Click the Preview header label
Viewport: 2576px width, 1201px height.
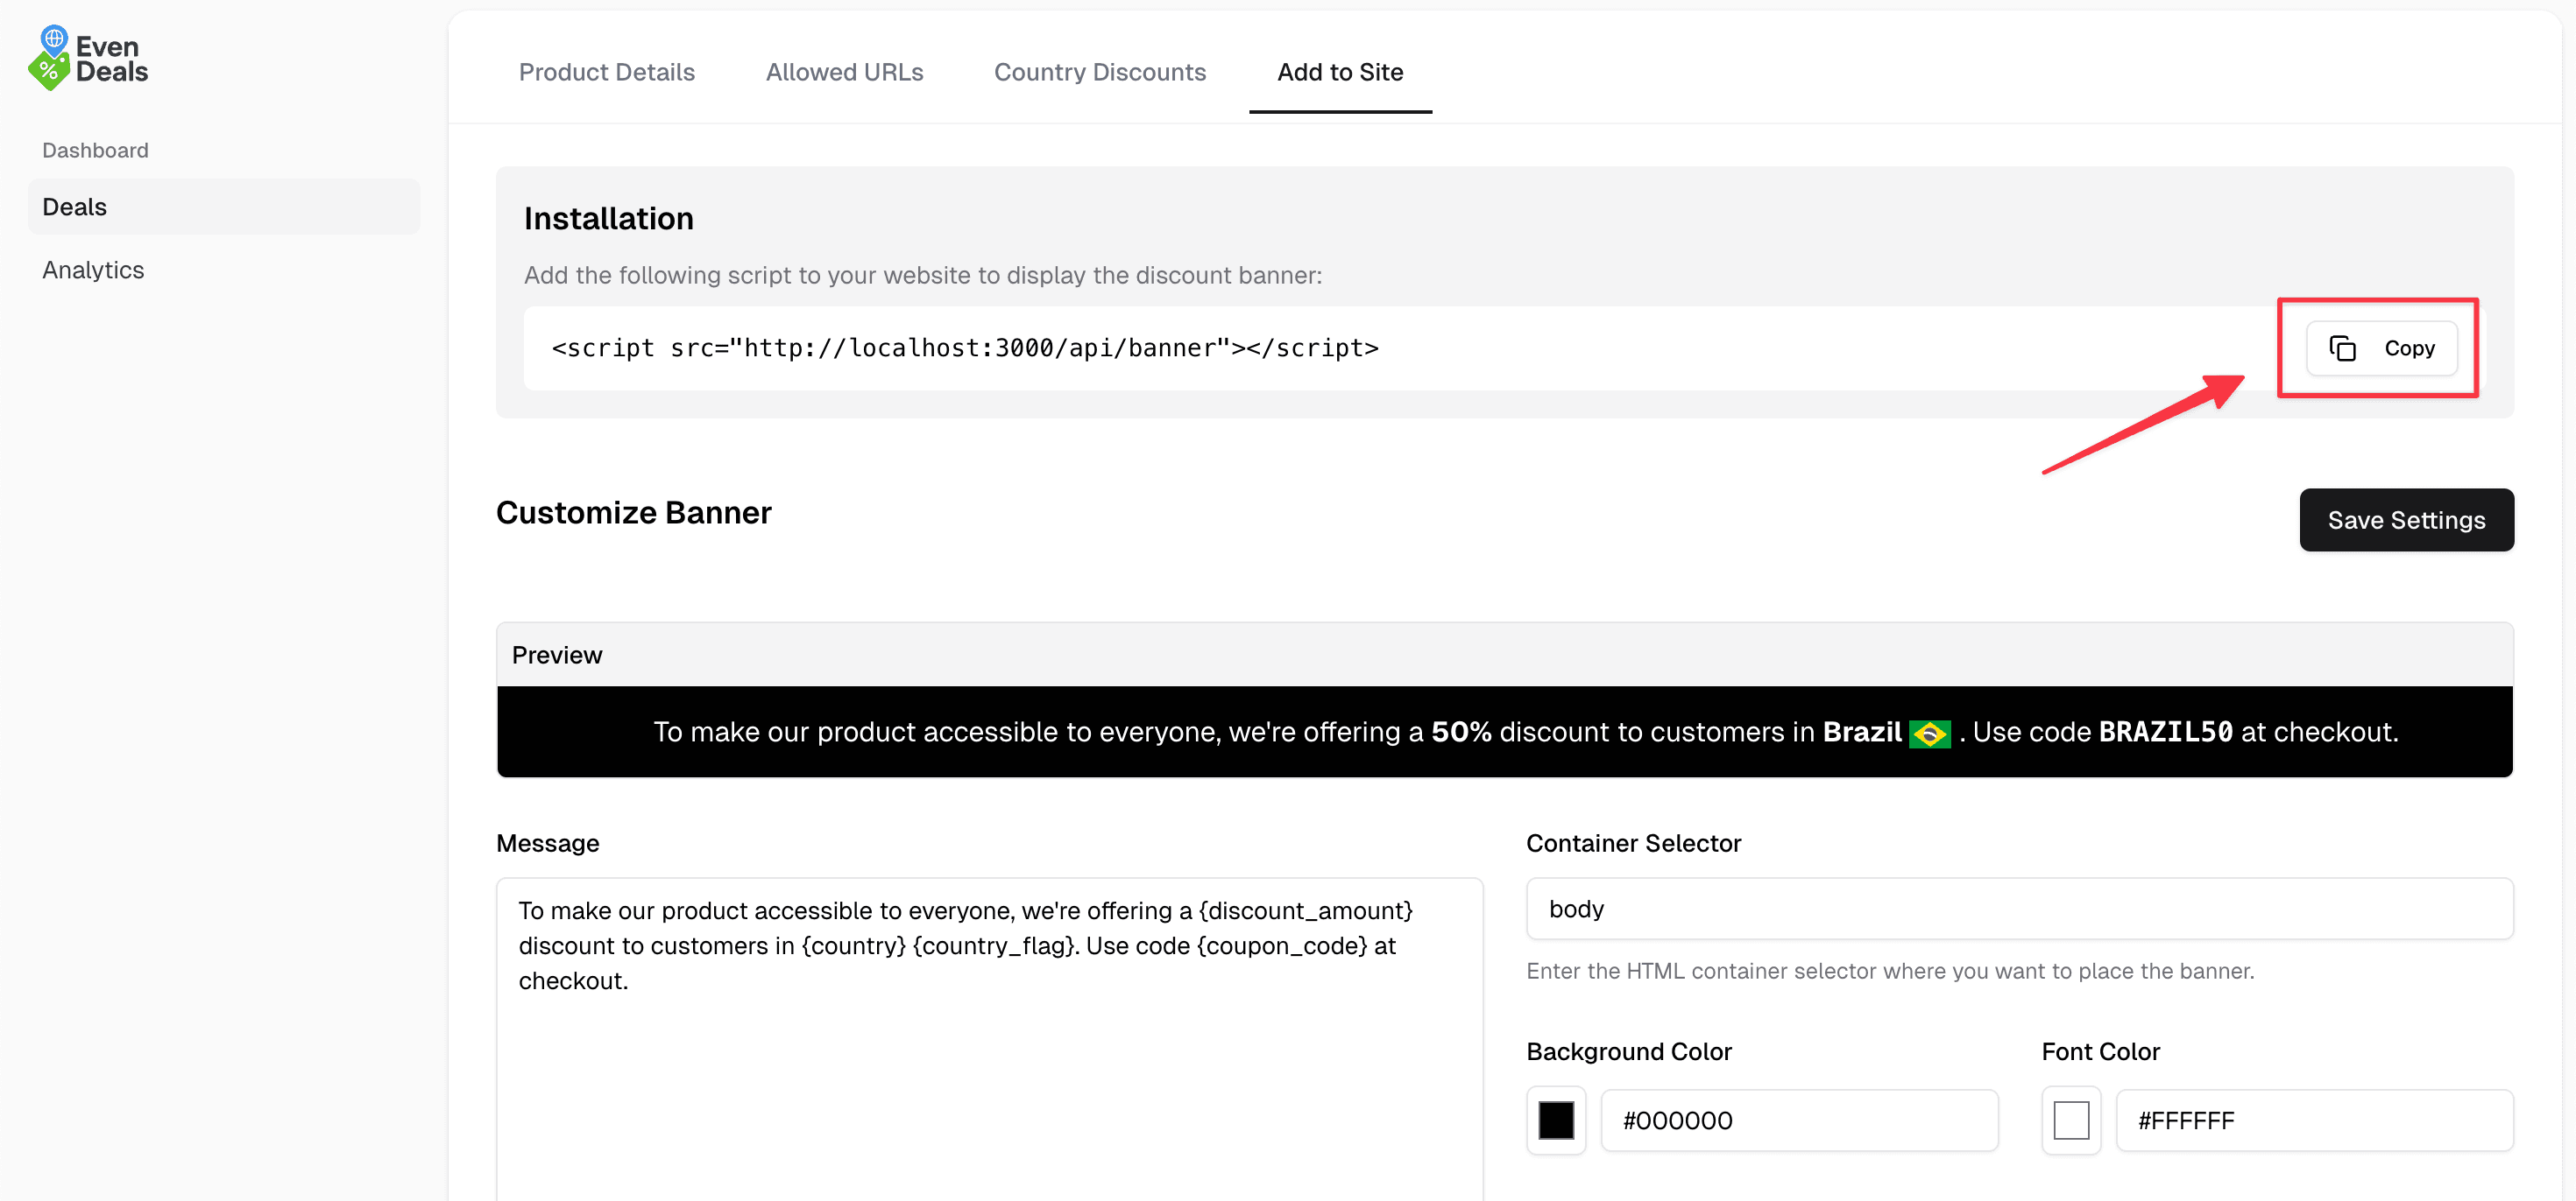click(x=557, y=655)
